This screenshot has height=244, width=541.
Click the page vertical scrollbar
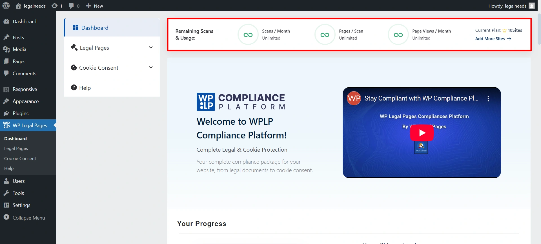539,28
